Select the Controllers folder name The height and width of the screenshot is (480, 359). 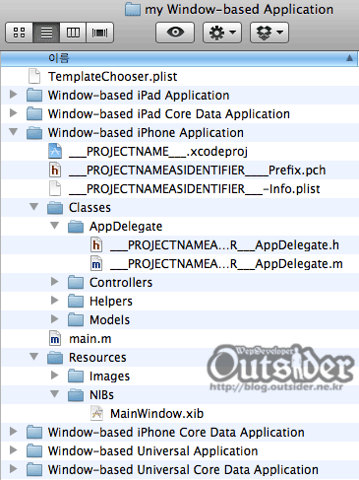pyautogui.click(x=121, y=283)
